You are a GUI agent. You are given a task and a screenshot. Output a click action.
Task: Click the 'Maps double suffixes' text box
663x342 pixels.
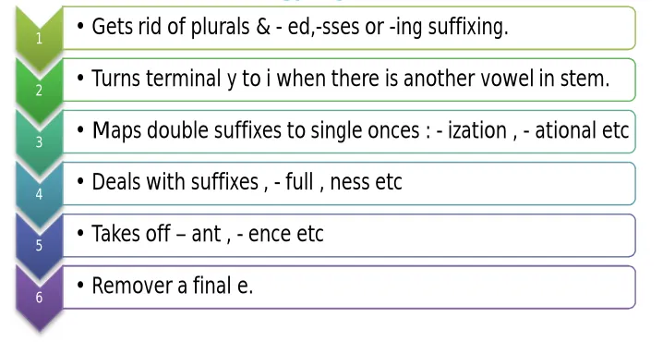pos(349,131)
